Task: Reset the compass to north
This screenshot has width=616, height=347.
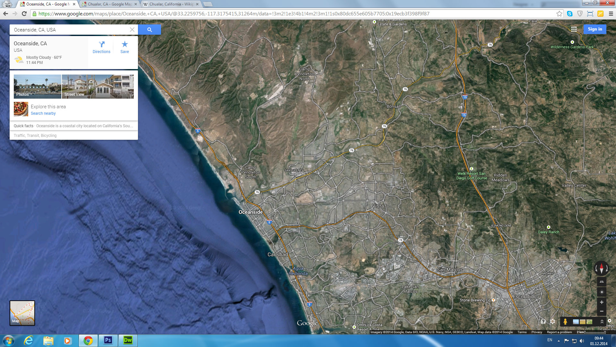Action: [602, 268]
